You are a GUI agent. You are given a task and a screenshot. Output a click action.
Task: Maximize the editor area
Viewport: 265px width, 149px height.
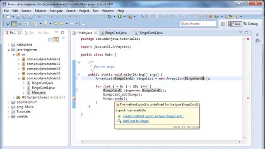click(x=246, y=32)
